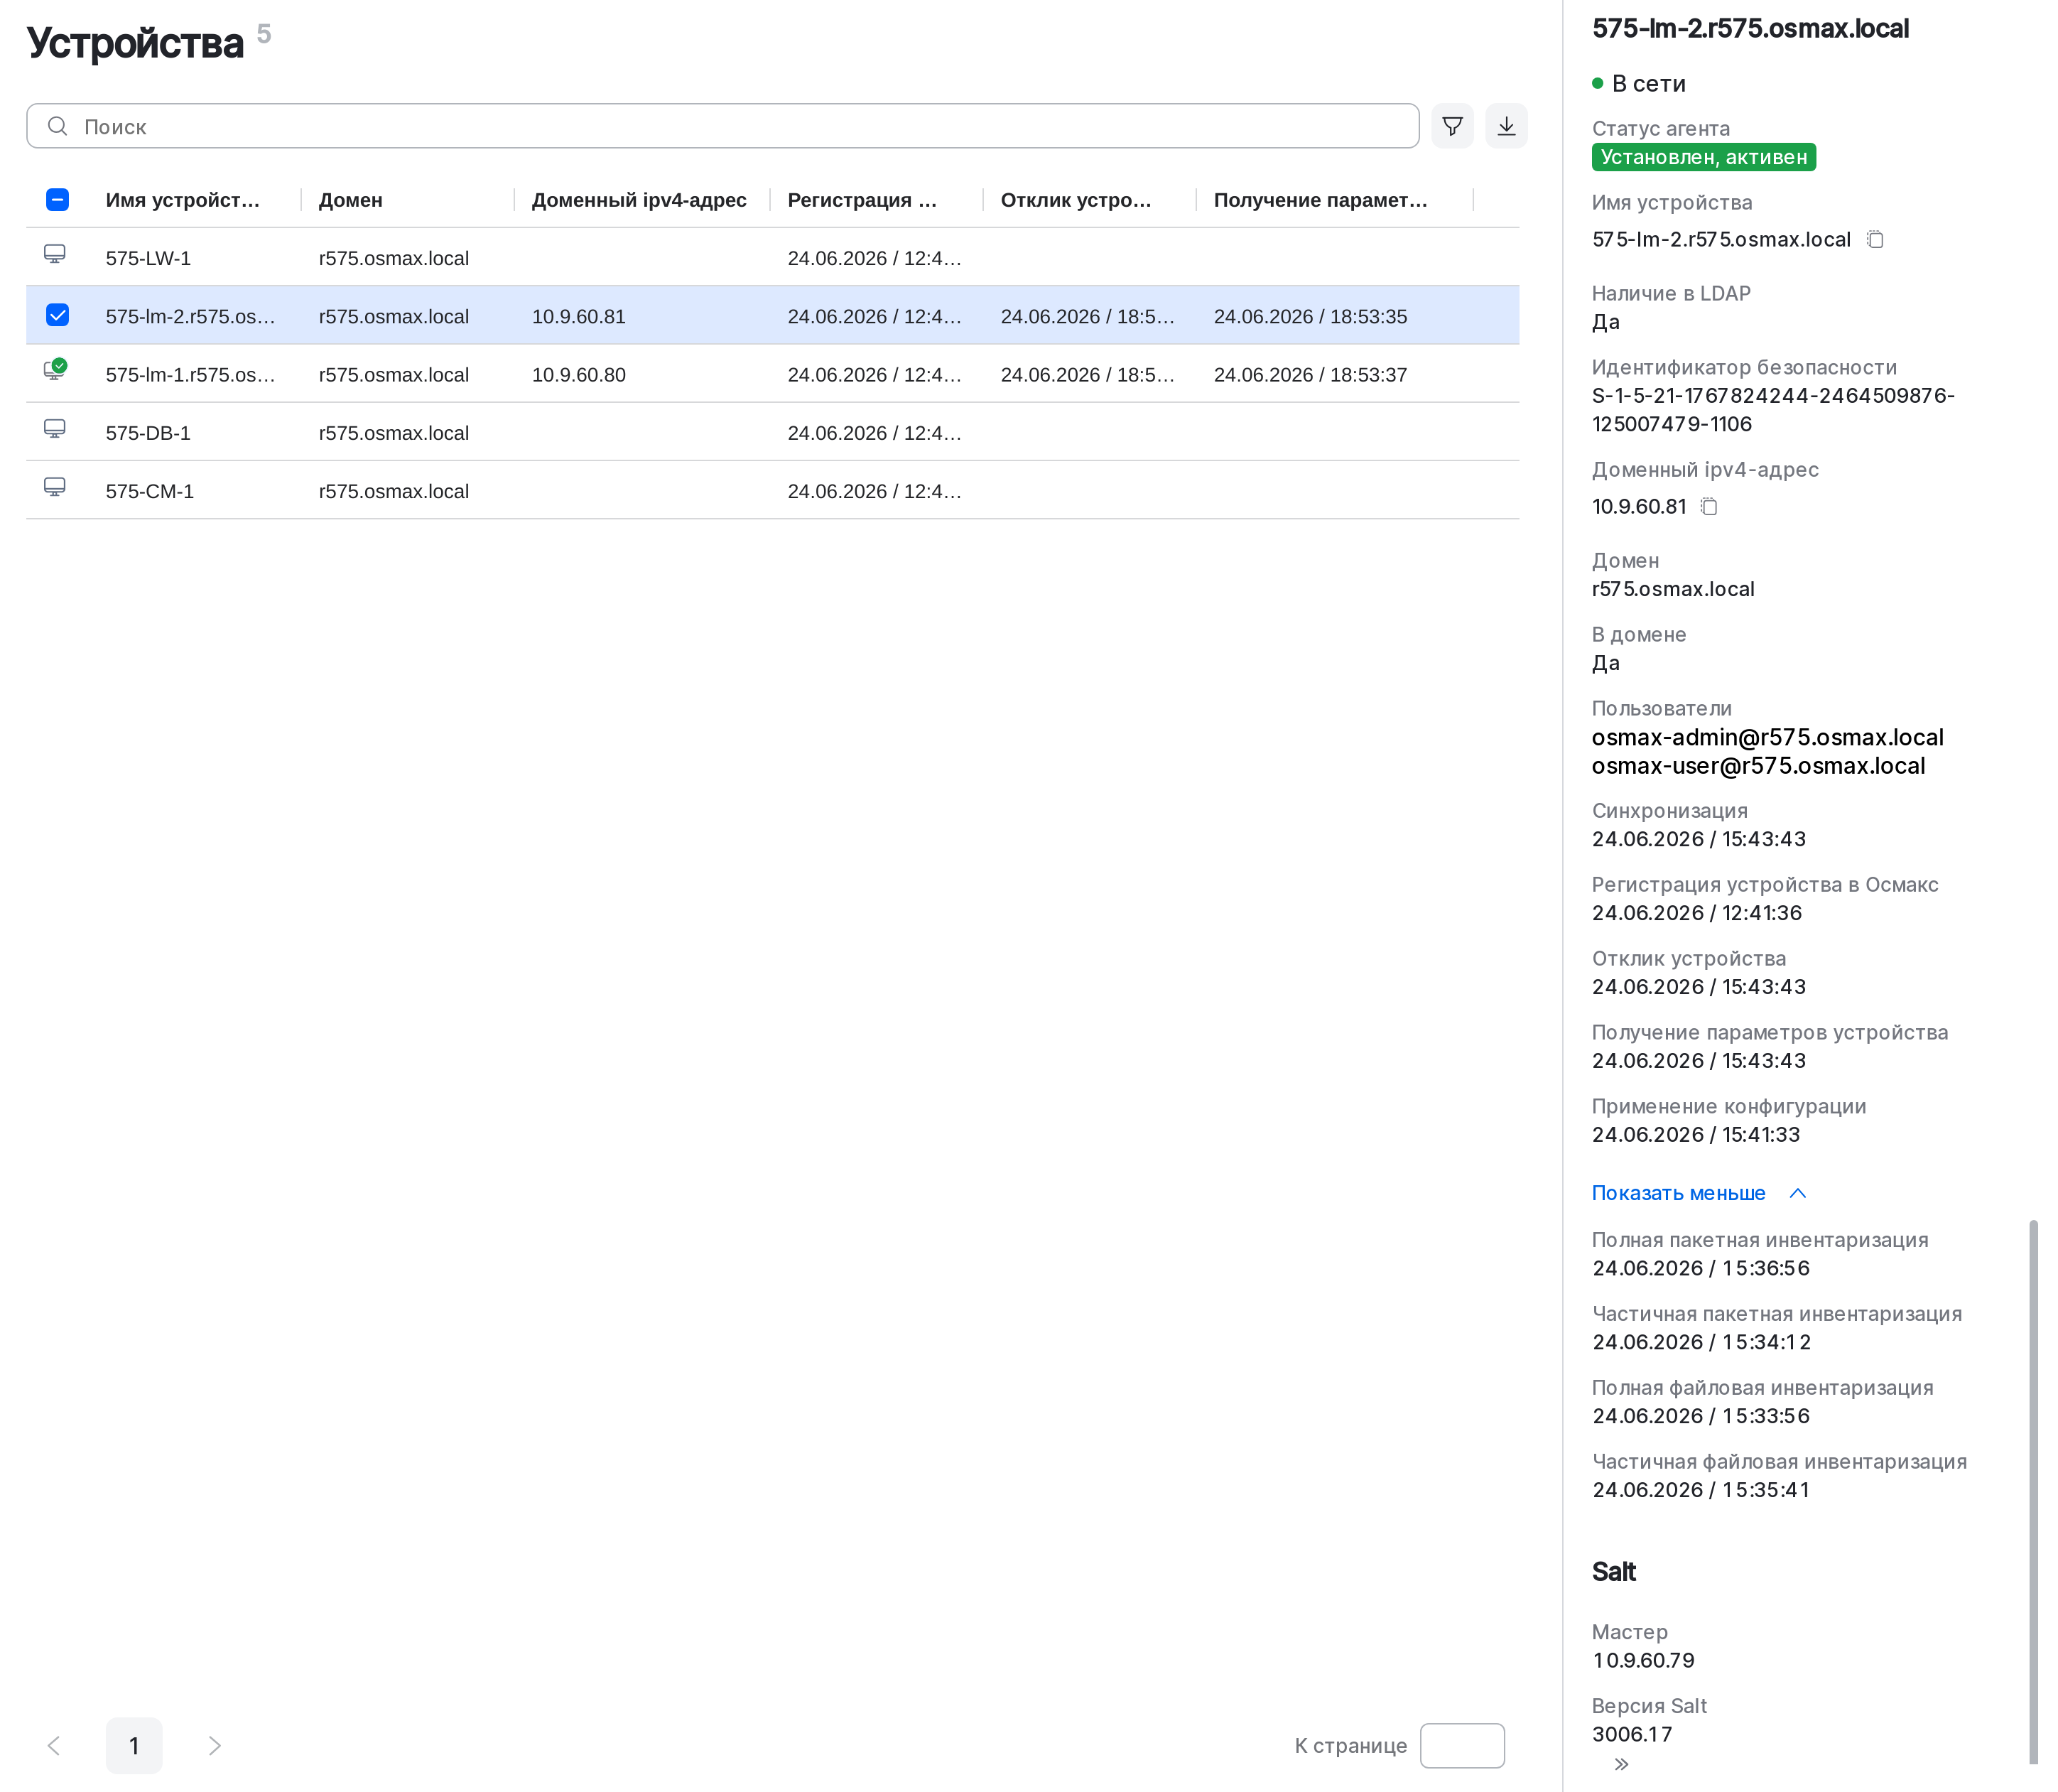Select page 1 in pagination

(x=134, y=1746)
